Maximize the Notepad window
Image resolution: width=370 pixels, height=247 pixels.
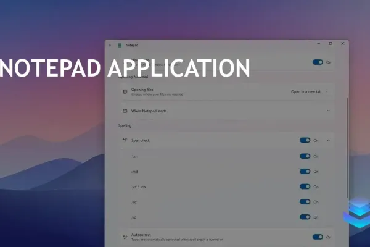331,43
